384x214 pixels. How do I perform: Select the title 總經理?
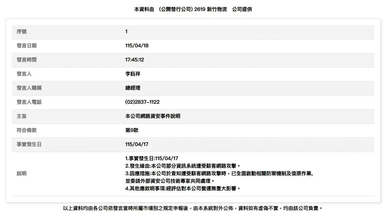click(133, 88)
